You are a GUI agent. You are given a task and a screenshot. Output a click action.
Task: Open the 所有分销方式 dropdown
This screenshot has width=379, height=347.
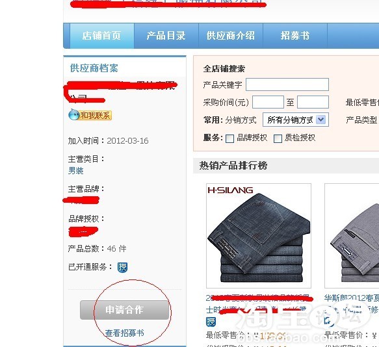click(x=296, y=120)
